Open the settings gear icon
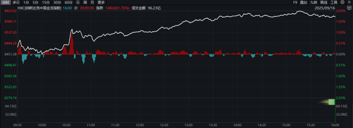This screenshot has height=128, width=353. pyautogui.click(x=343, y=3)
